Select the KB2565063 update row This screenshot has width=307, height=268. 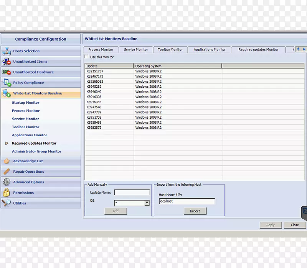pos(95,82)
